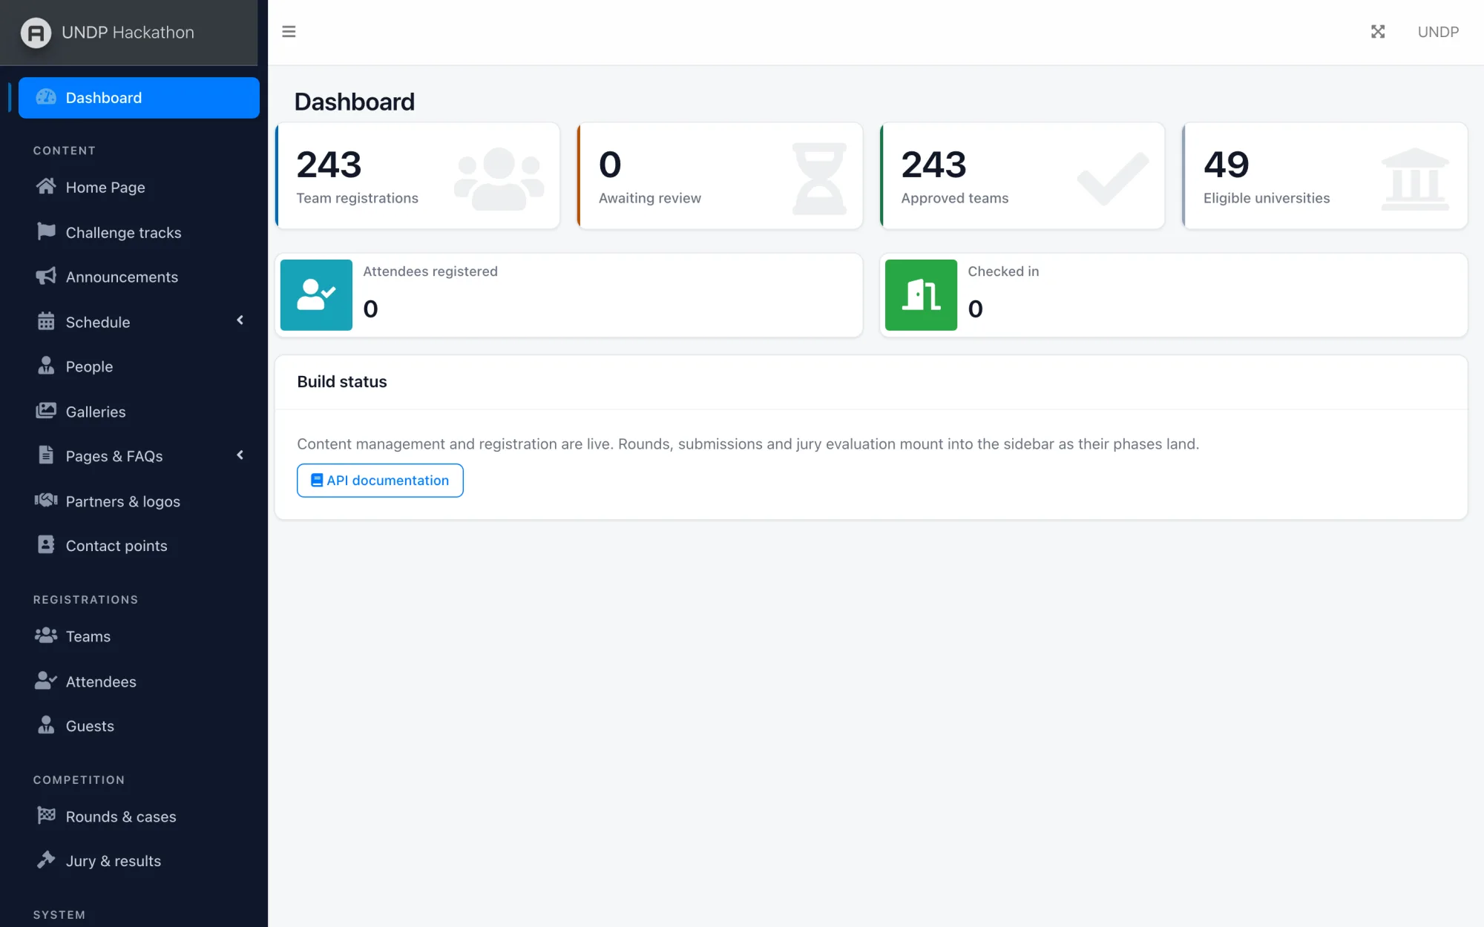
Task: Click the People person icon
Action: [46, 366]
